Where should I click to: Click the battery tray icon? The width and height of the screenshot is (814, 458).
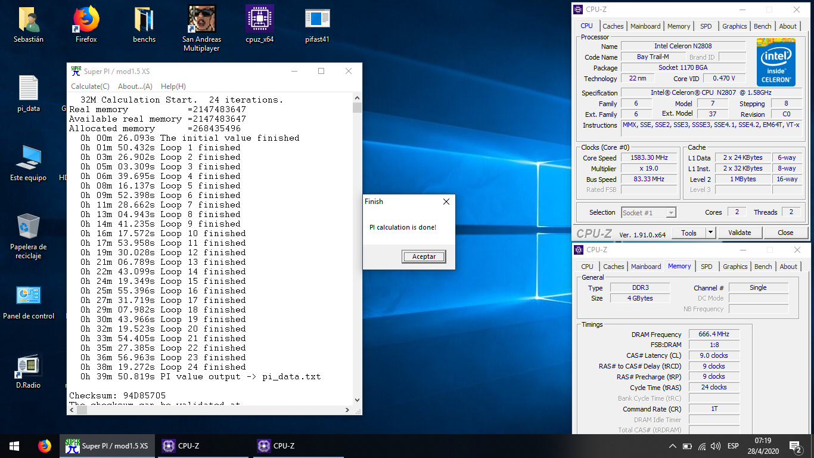[x=687, y=446]
